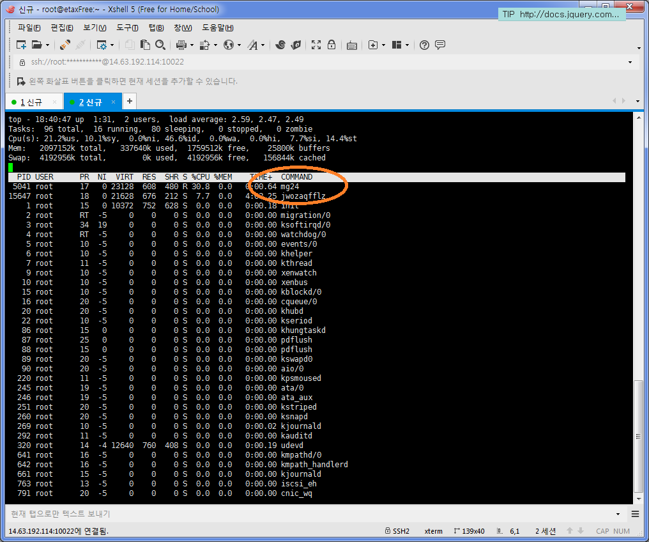Viewport: 649px width, 542px height.
Task: Click the globe encoding icon
Action: [x=229, y=45]
